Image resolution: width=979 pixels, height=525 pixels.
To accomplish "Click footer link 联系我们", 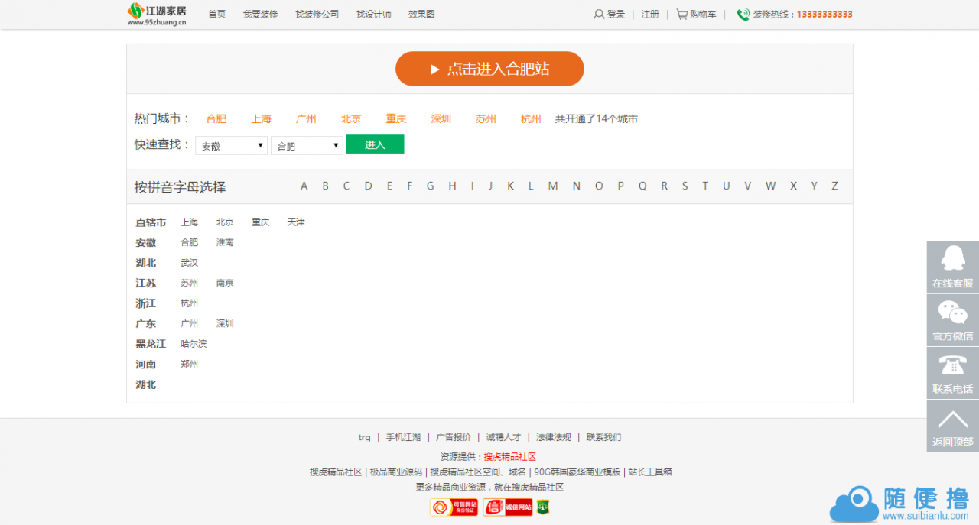I will coord(603,438).
